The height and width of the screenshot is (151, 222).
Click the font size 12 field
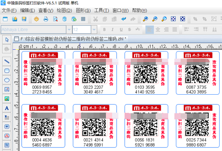[82, 30]
